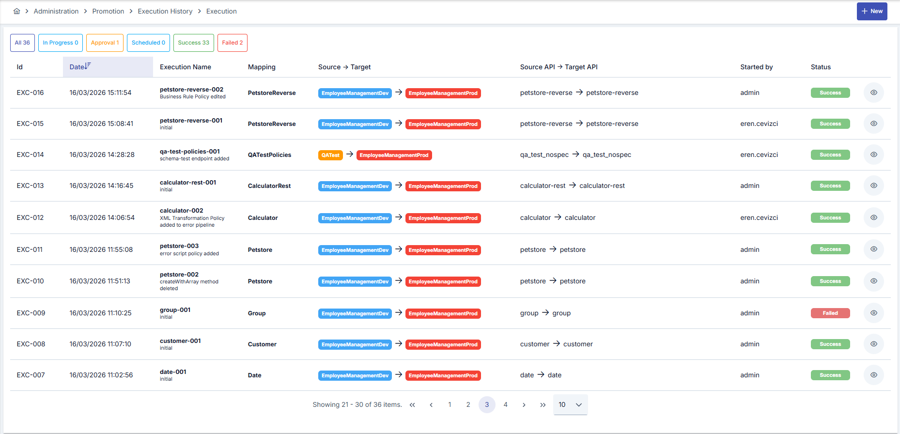Open Execution History breadcrumb link
The width and height of the screenshot is (900, 434).
(165, 11)
